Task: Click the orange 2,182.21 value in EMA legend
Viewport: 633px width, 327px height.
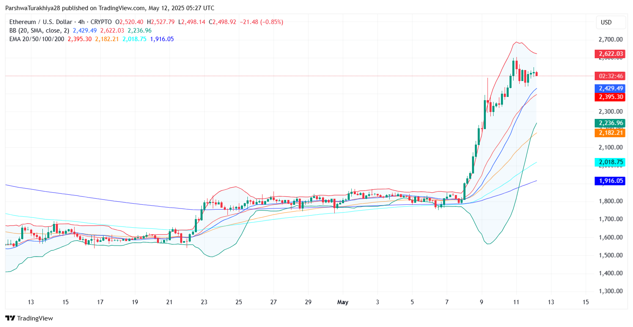Action: [107, 39]
